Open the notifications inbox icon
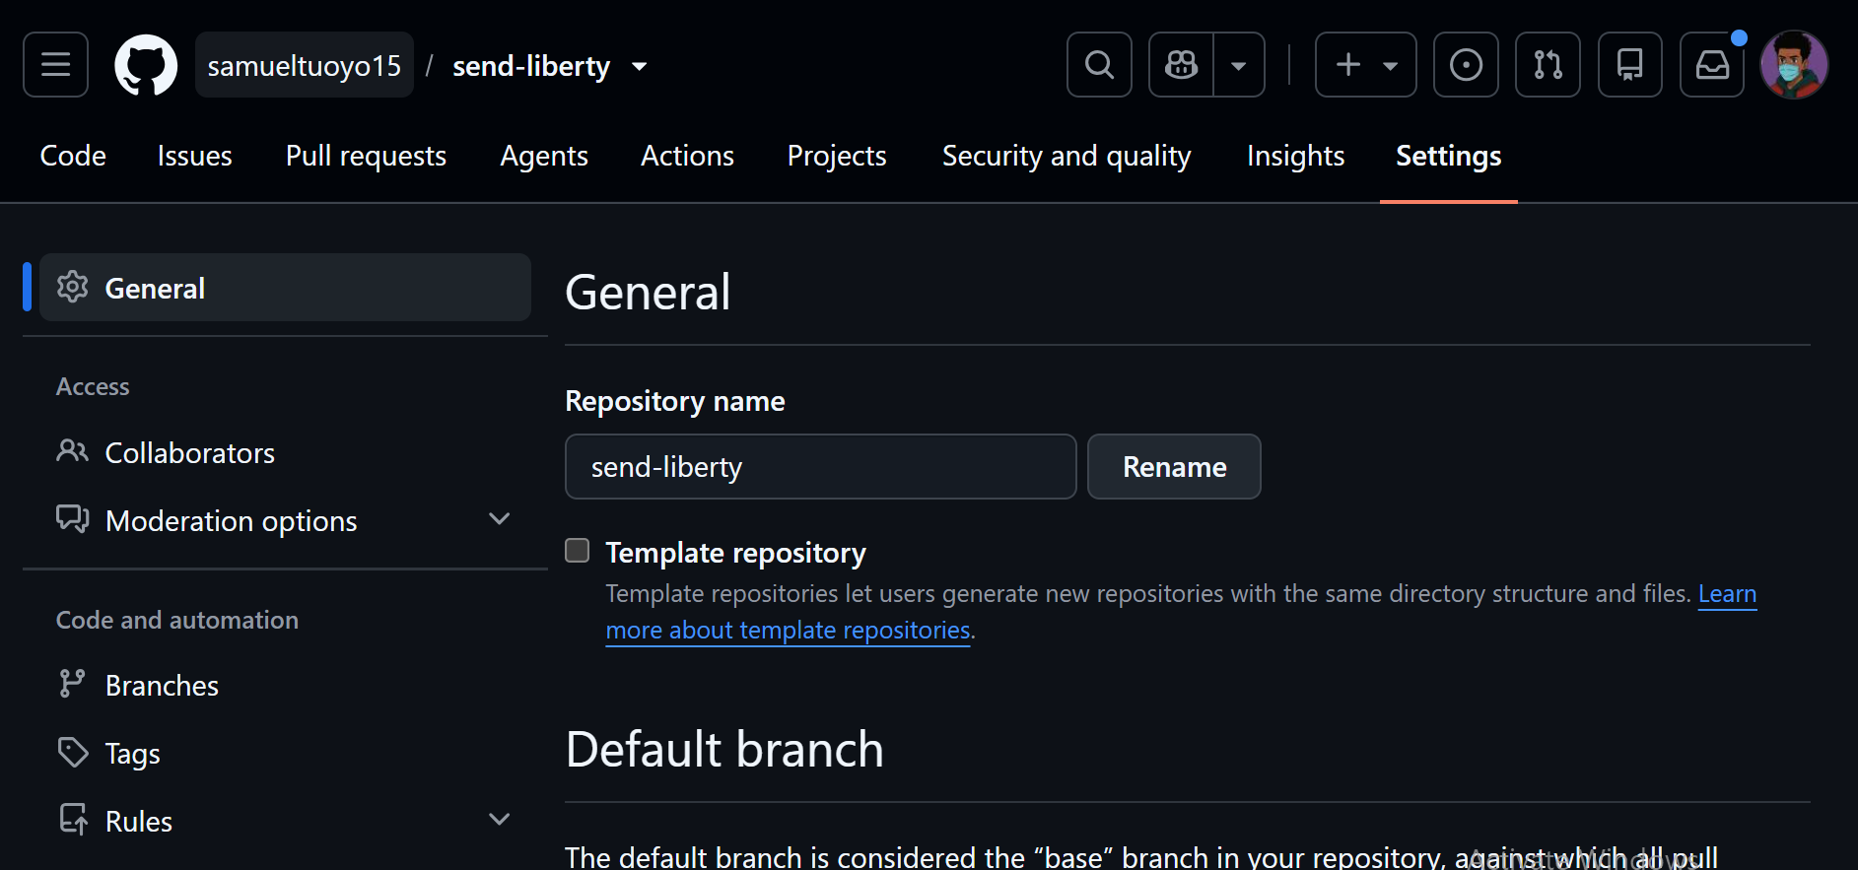Image resolution: width=1858 pixels, height=870 pixels. point(1712,65)
